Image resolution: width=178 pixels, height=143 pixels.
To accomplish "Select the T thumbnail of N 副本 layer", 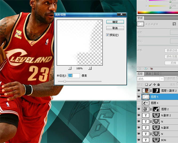I will pos(146,128).
